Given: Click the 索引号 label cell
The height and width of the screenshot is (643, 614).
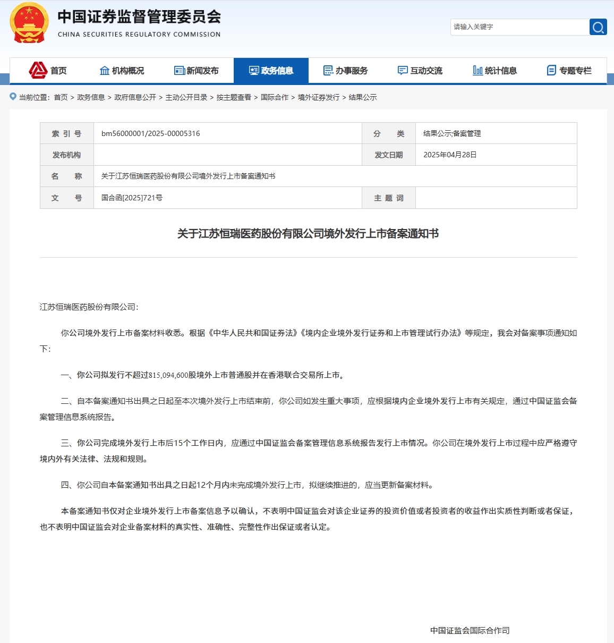Looking at the screenshot, I should (67, 133).
